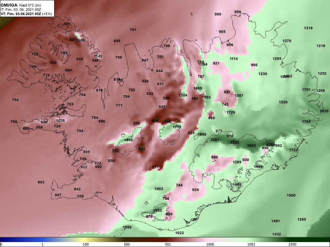Click the map value 686
This screenshot has height=247, width=330.
pos(102,122)
